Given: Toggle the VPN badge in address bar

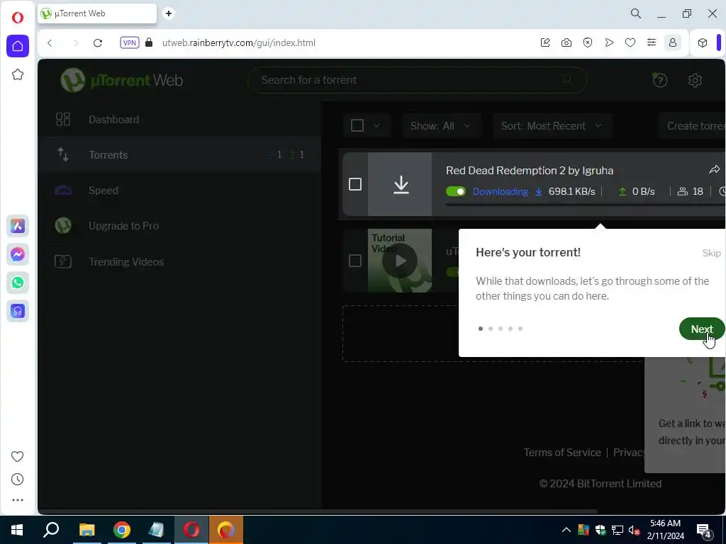Looking at the screenshot, I should [130, 42].
